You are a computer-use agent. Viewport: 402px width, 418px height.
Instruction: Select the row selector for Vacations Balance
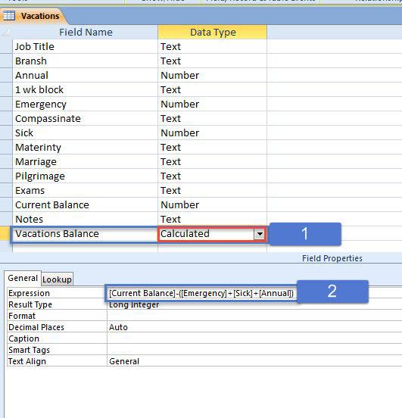[x=6, y=234]
